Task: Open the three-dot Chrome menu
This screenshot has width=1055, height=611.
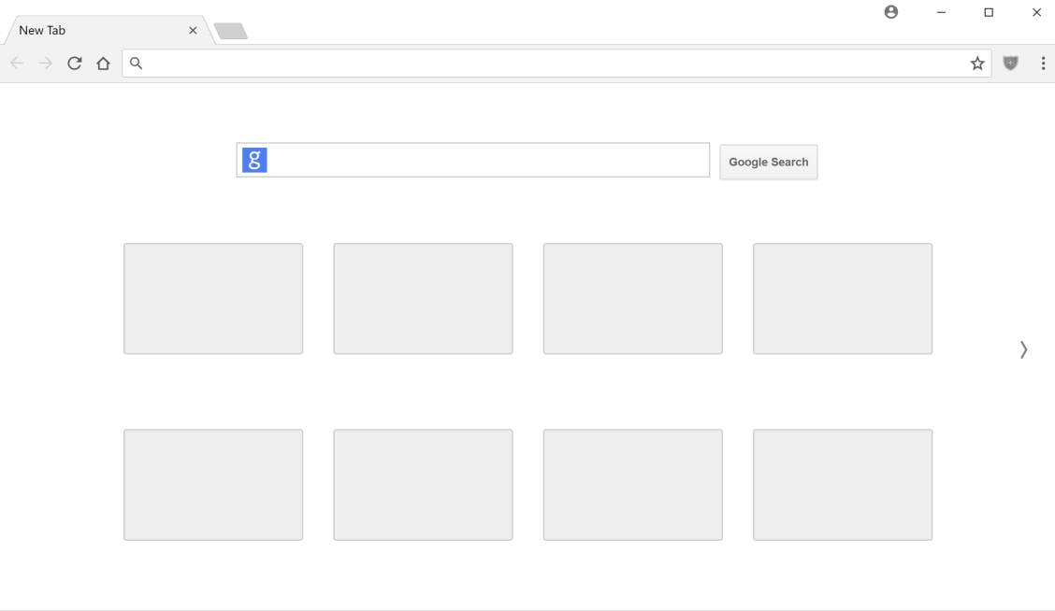Action: [x=1043, y=64]
